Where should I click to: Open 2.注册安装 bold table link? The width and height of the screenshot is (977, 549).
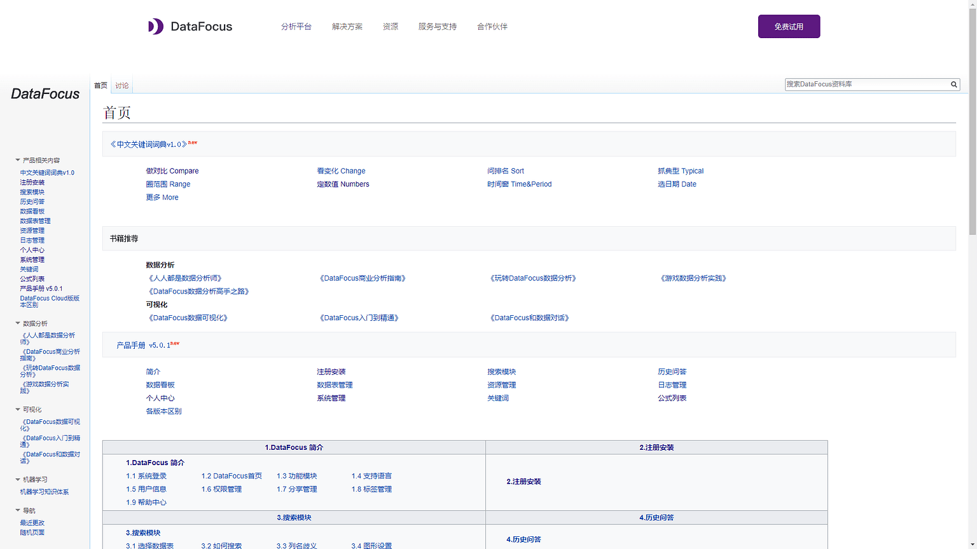click(523, 482)
